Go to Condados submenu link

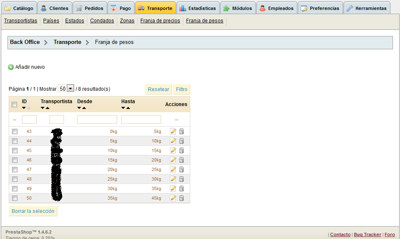(102, 21)
